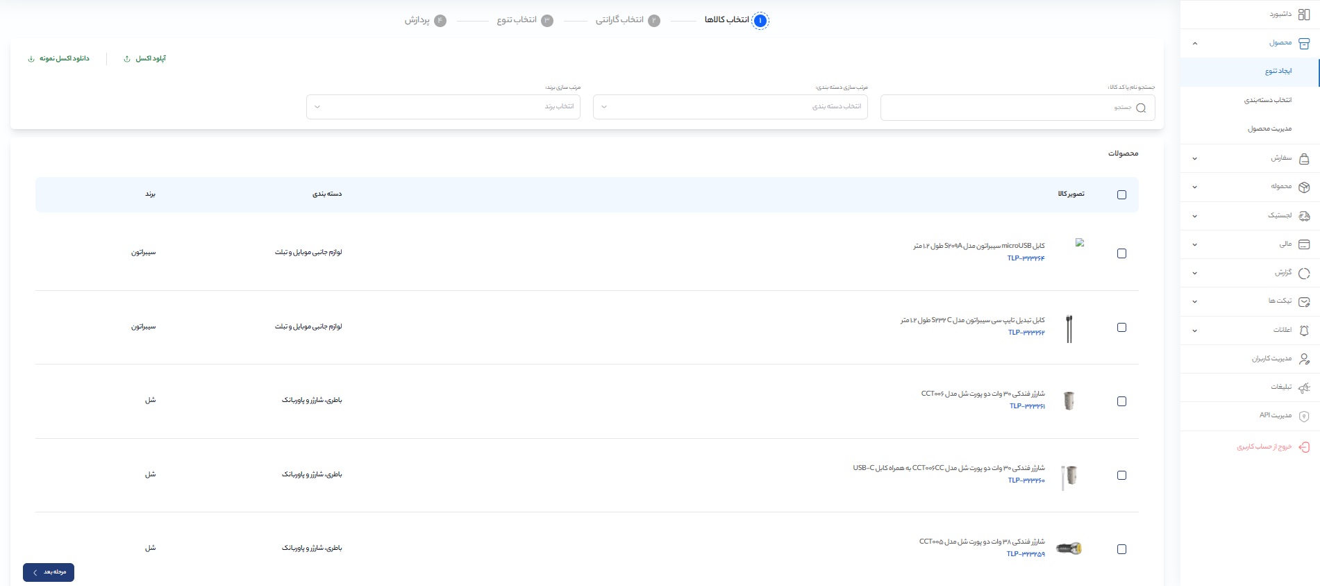Screen dimensions: 1320x586
Task: Click the آپلود اکسل upload button
Action: [145, 59]
